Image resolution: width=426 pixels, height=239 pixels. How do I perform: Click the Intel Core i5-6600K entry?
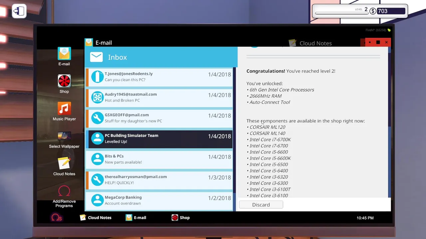tap(270, 158)
